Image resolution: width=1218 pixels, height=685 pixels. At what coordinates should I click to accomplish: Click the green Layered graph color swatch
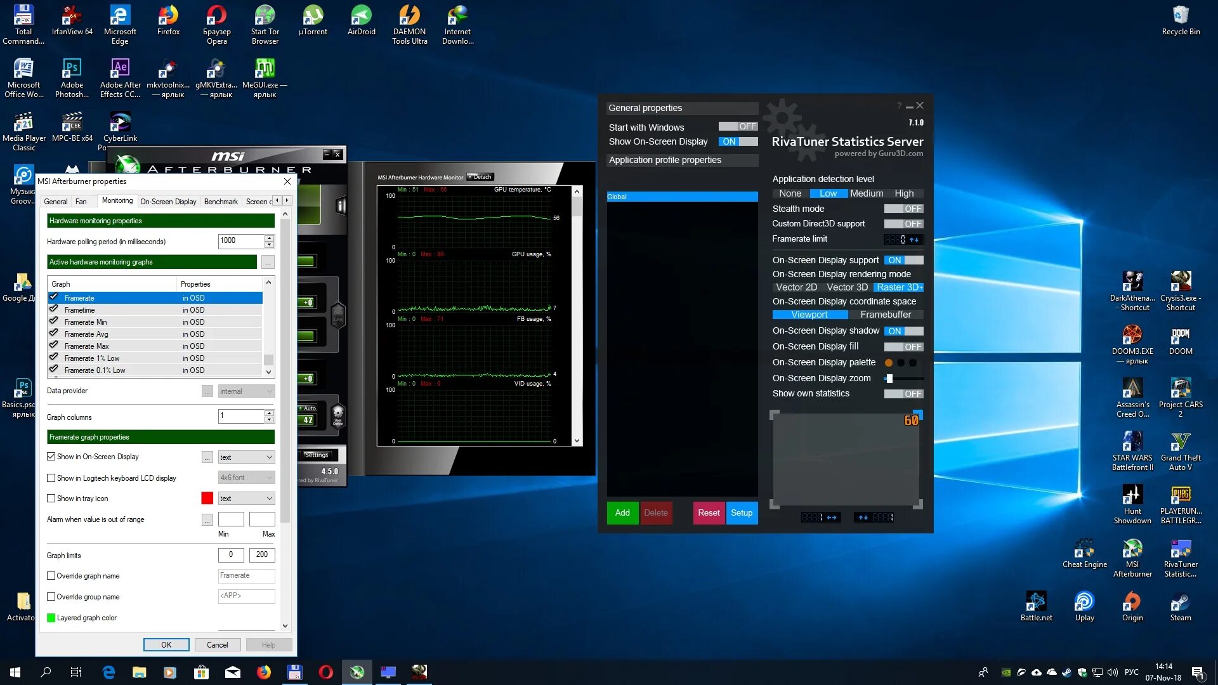pos(51,618)
